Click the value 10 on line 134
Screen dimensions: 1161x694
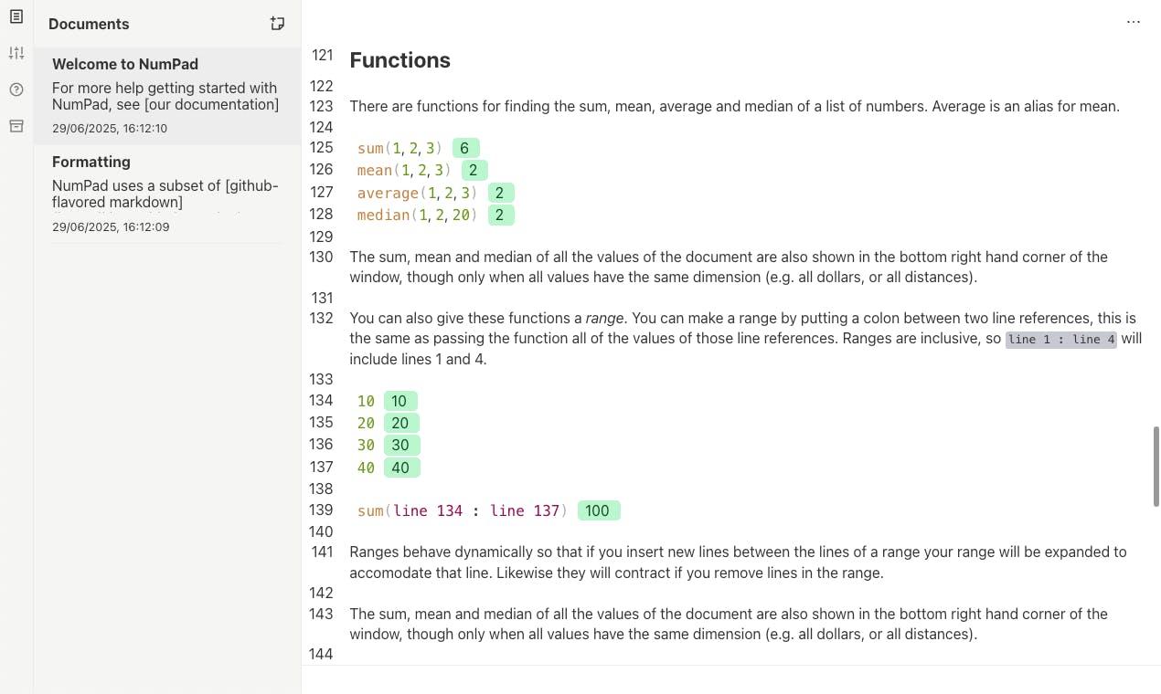click(366, 401)
